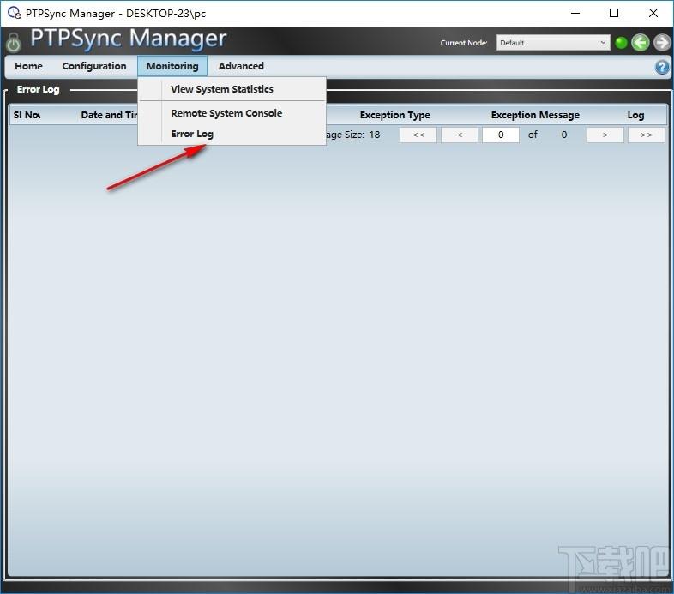The width and height of the screenshot is (674, 594).
Task: Expand the Current Node dropdown
Action: click(x=554, y=43)
